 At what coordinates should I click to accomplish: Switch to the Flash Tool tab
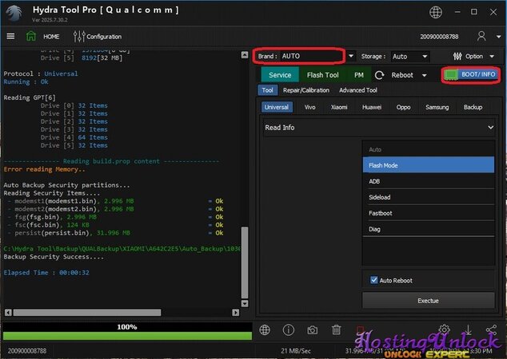click(322, 75)
